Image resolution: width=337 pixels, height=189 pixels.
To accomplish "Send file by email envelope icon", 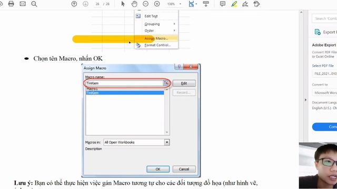I will pos(23,4).
